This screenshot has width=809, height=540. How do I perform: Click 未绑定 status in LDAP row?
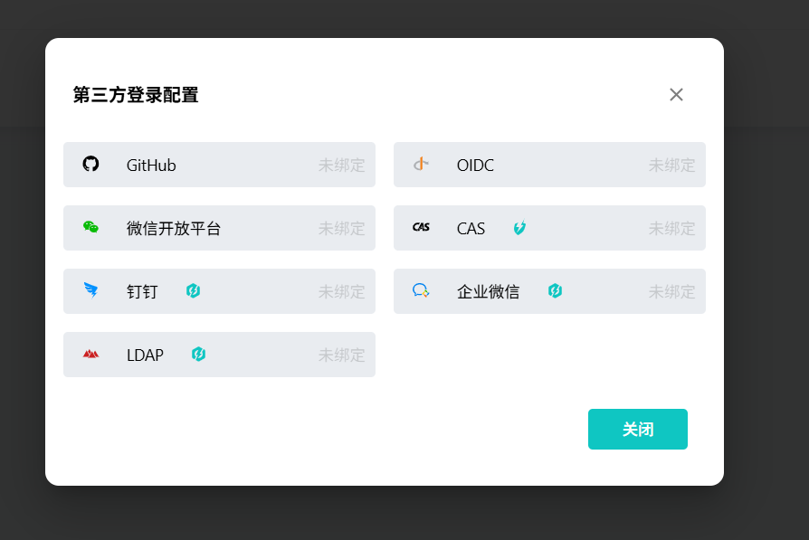[341, 355]
